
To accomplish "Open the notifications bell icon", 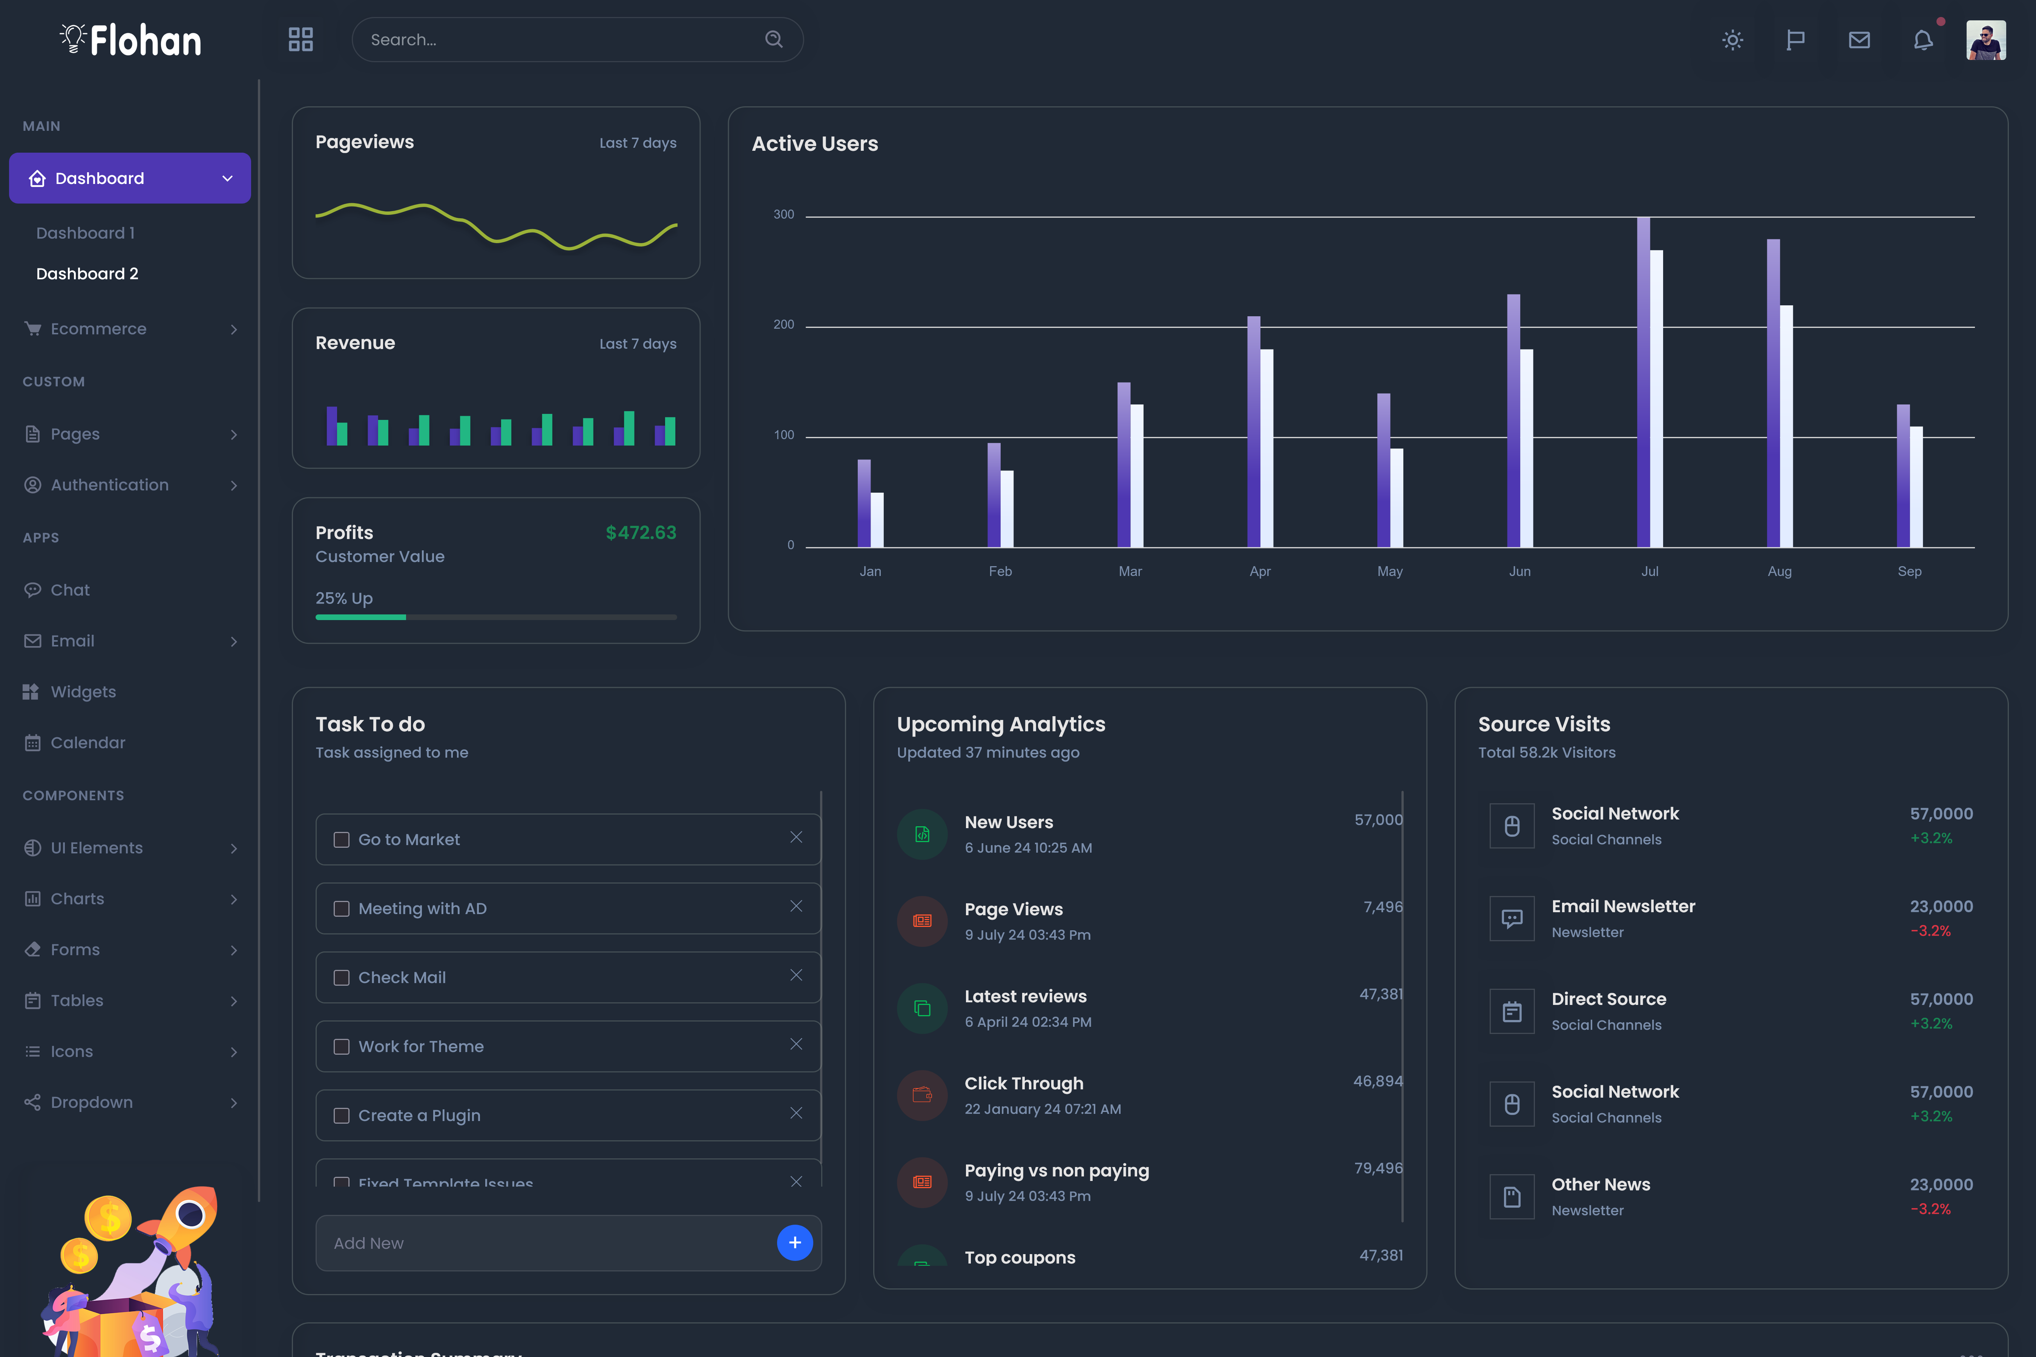I will pos(1923,40).
